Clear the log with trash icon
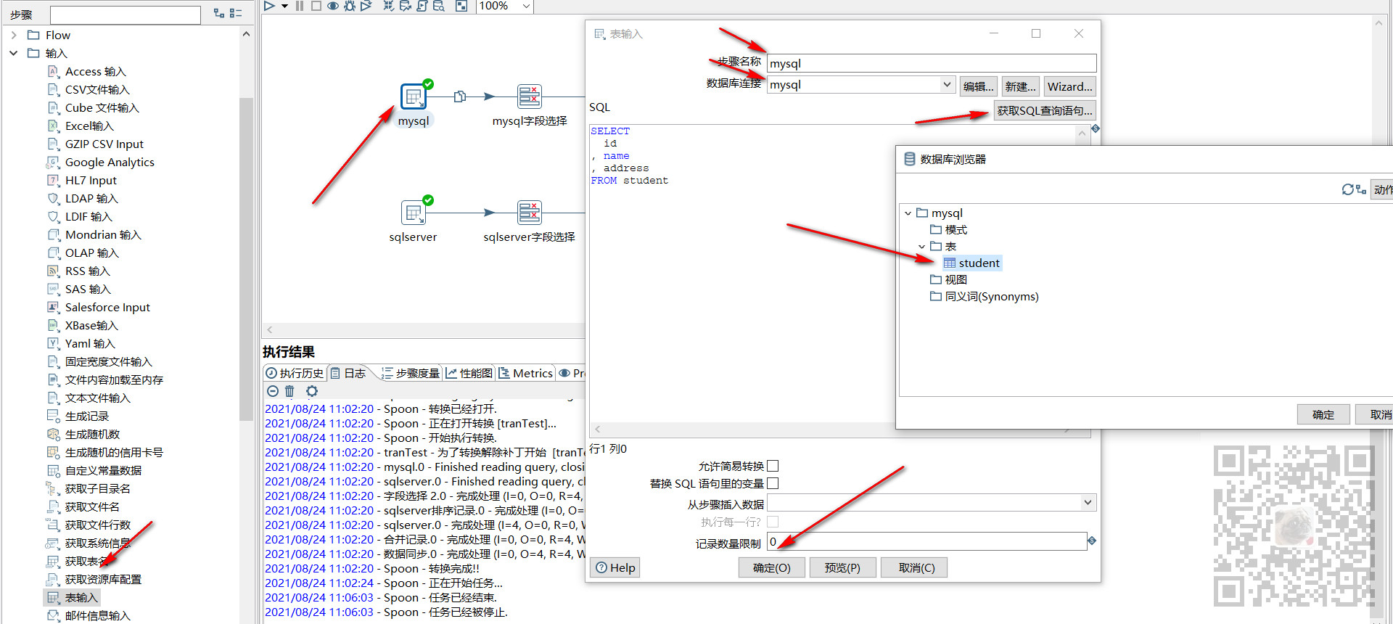Screen dimensions: 1393x624 (x=289, y=391)
